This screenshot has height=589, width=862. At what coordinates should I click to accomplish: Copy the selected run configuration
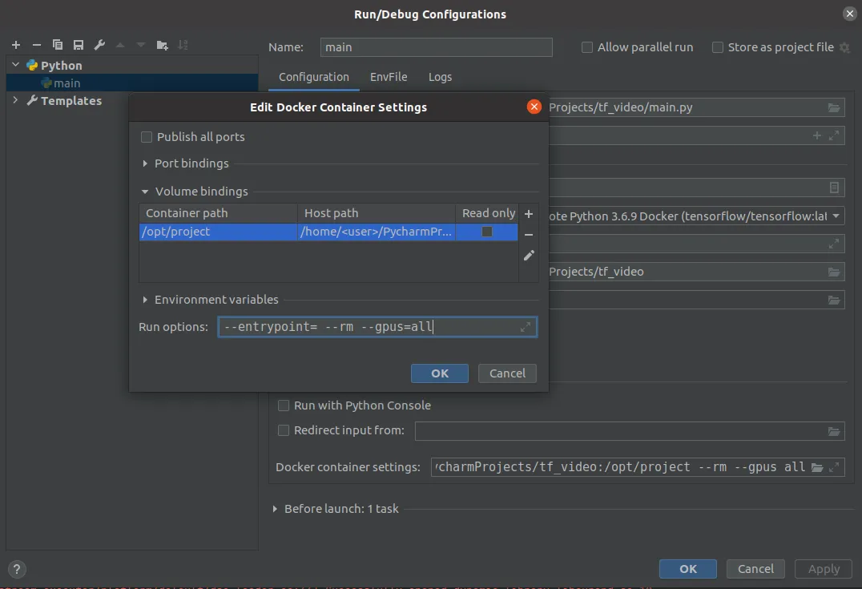coord(58,46)
